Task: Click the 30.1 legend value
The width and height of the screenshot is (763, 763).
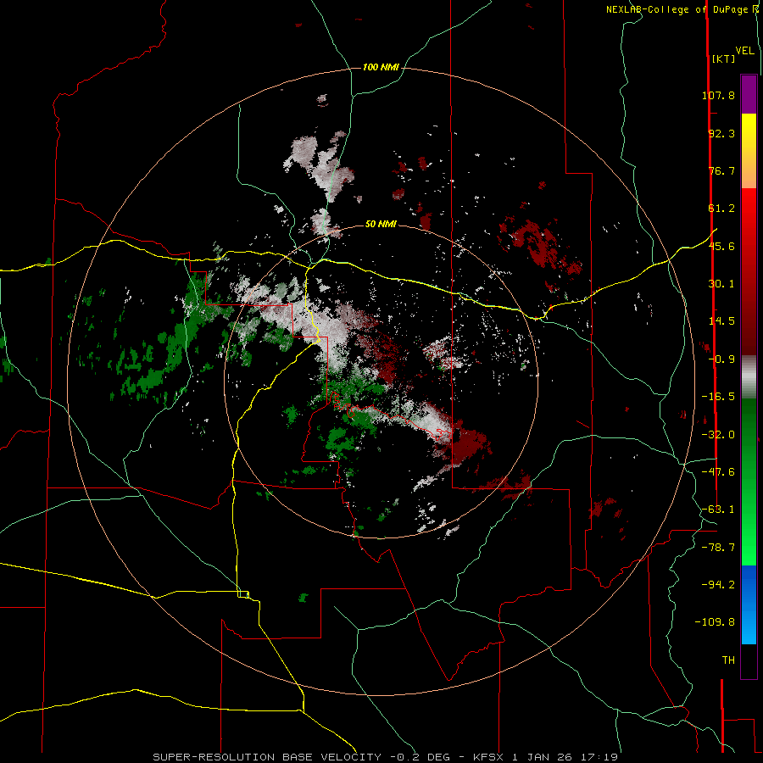Action: (x=721, y=284)
